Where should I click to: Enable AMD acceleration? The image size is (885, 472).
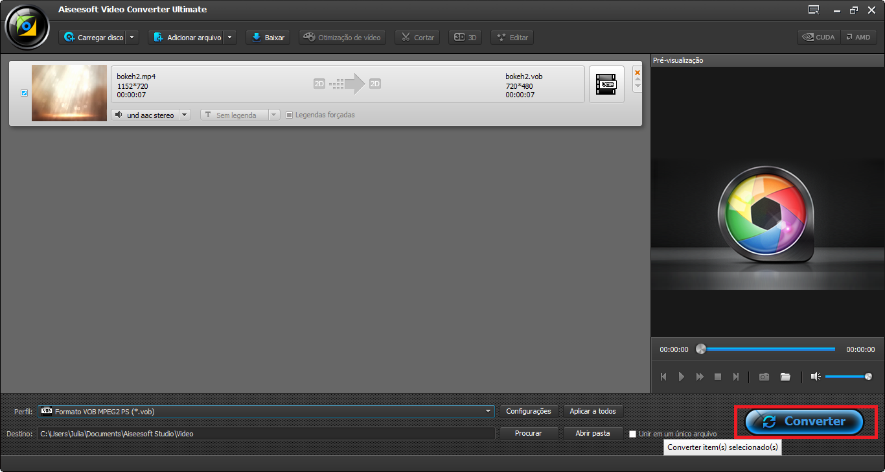tap(859, 37)
